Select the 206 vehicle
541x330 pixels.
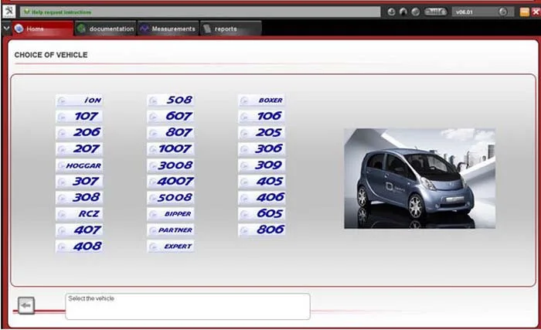pos(80,133)
